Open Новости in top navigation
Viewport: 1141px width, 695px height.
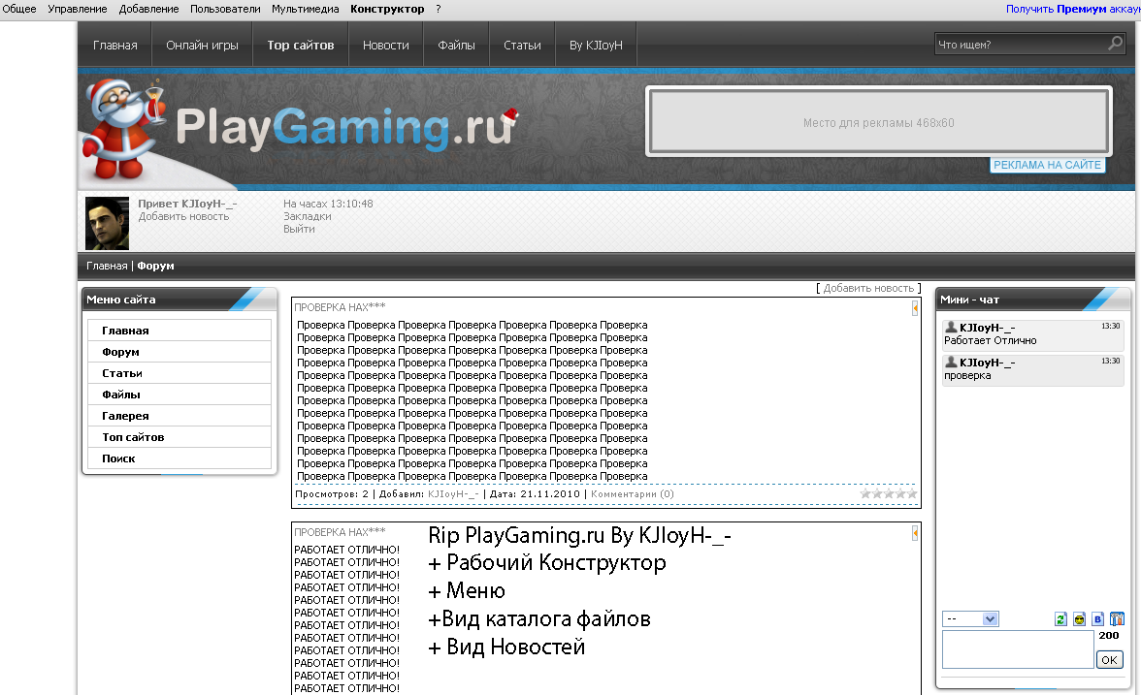click(386, 45)
